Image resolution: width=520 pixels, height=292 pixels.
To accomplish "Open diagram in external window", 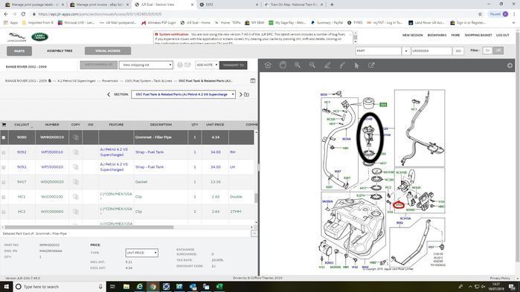I will (371, 65).
